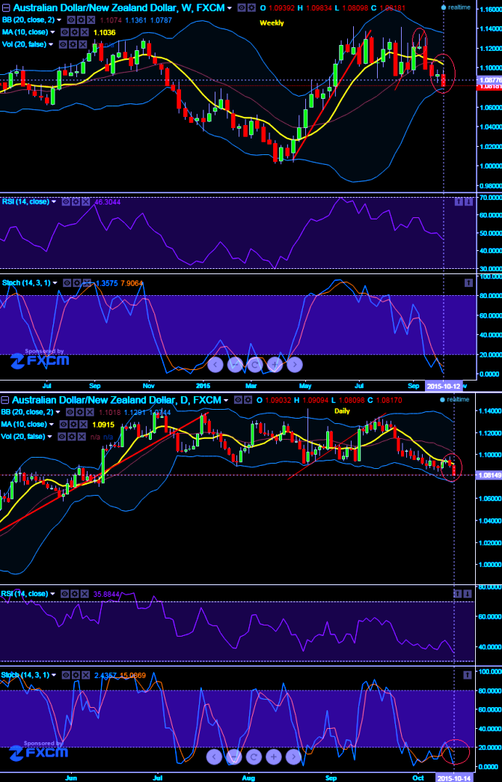Expand BB indicator dropdown on daily chart
This screenshot has width=502, height=782.
click(59, 412)
